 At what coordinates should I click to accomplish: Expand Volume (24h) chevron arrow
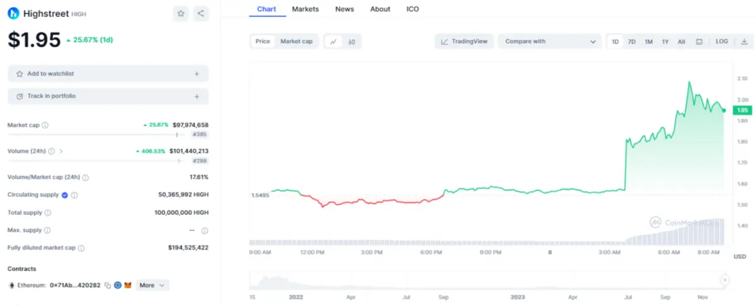pos(61,151)
